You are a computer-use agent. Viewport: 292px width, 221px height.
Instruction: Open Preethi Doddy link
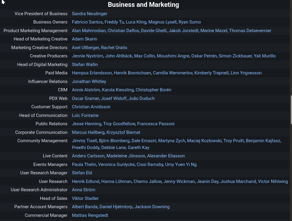(x=86, y=148)
